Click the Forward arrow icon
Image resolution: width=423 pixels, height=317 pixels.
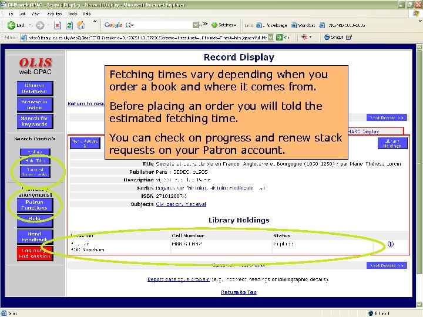[40, 25]
